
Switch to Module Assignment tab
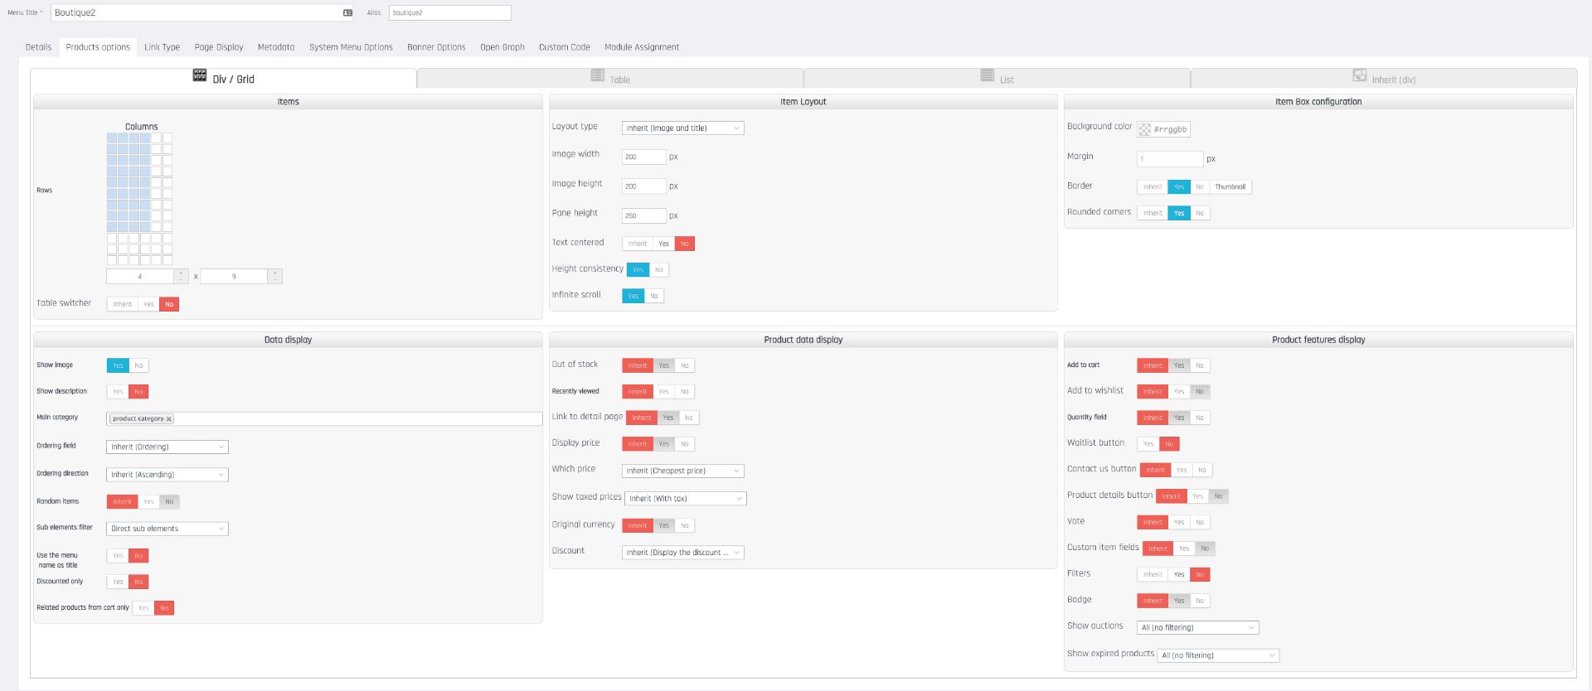[642, 47]
